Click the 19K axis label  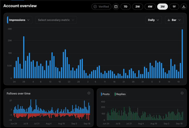click(x=10, y=53)
